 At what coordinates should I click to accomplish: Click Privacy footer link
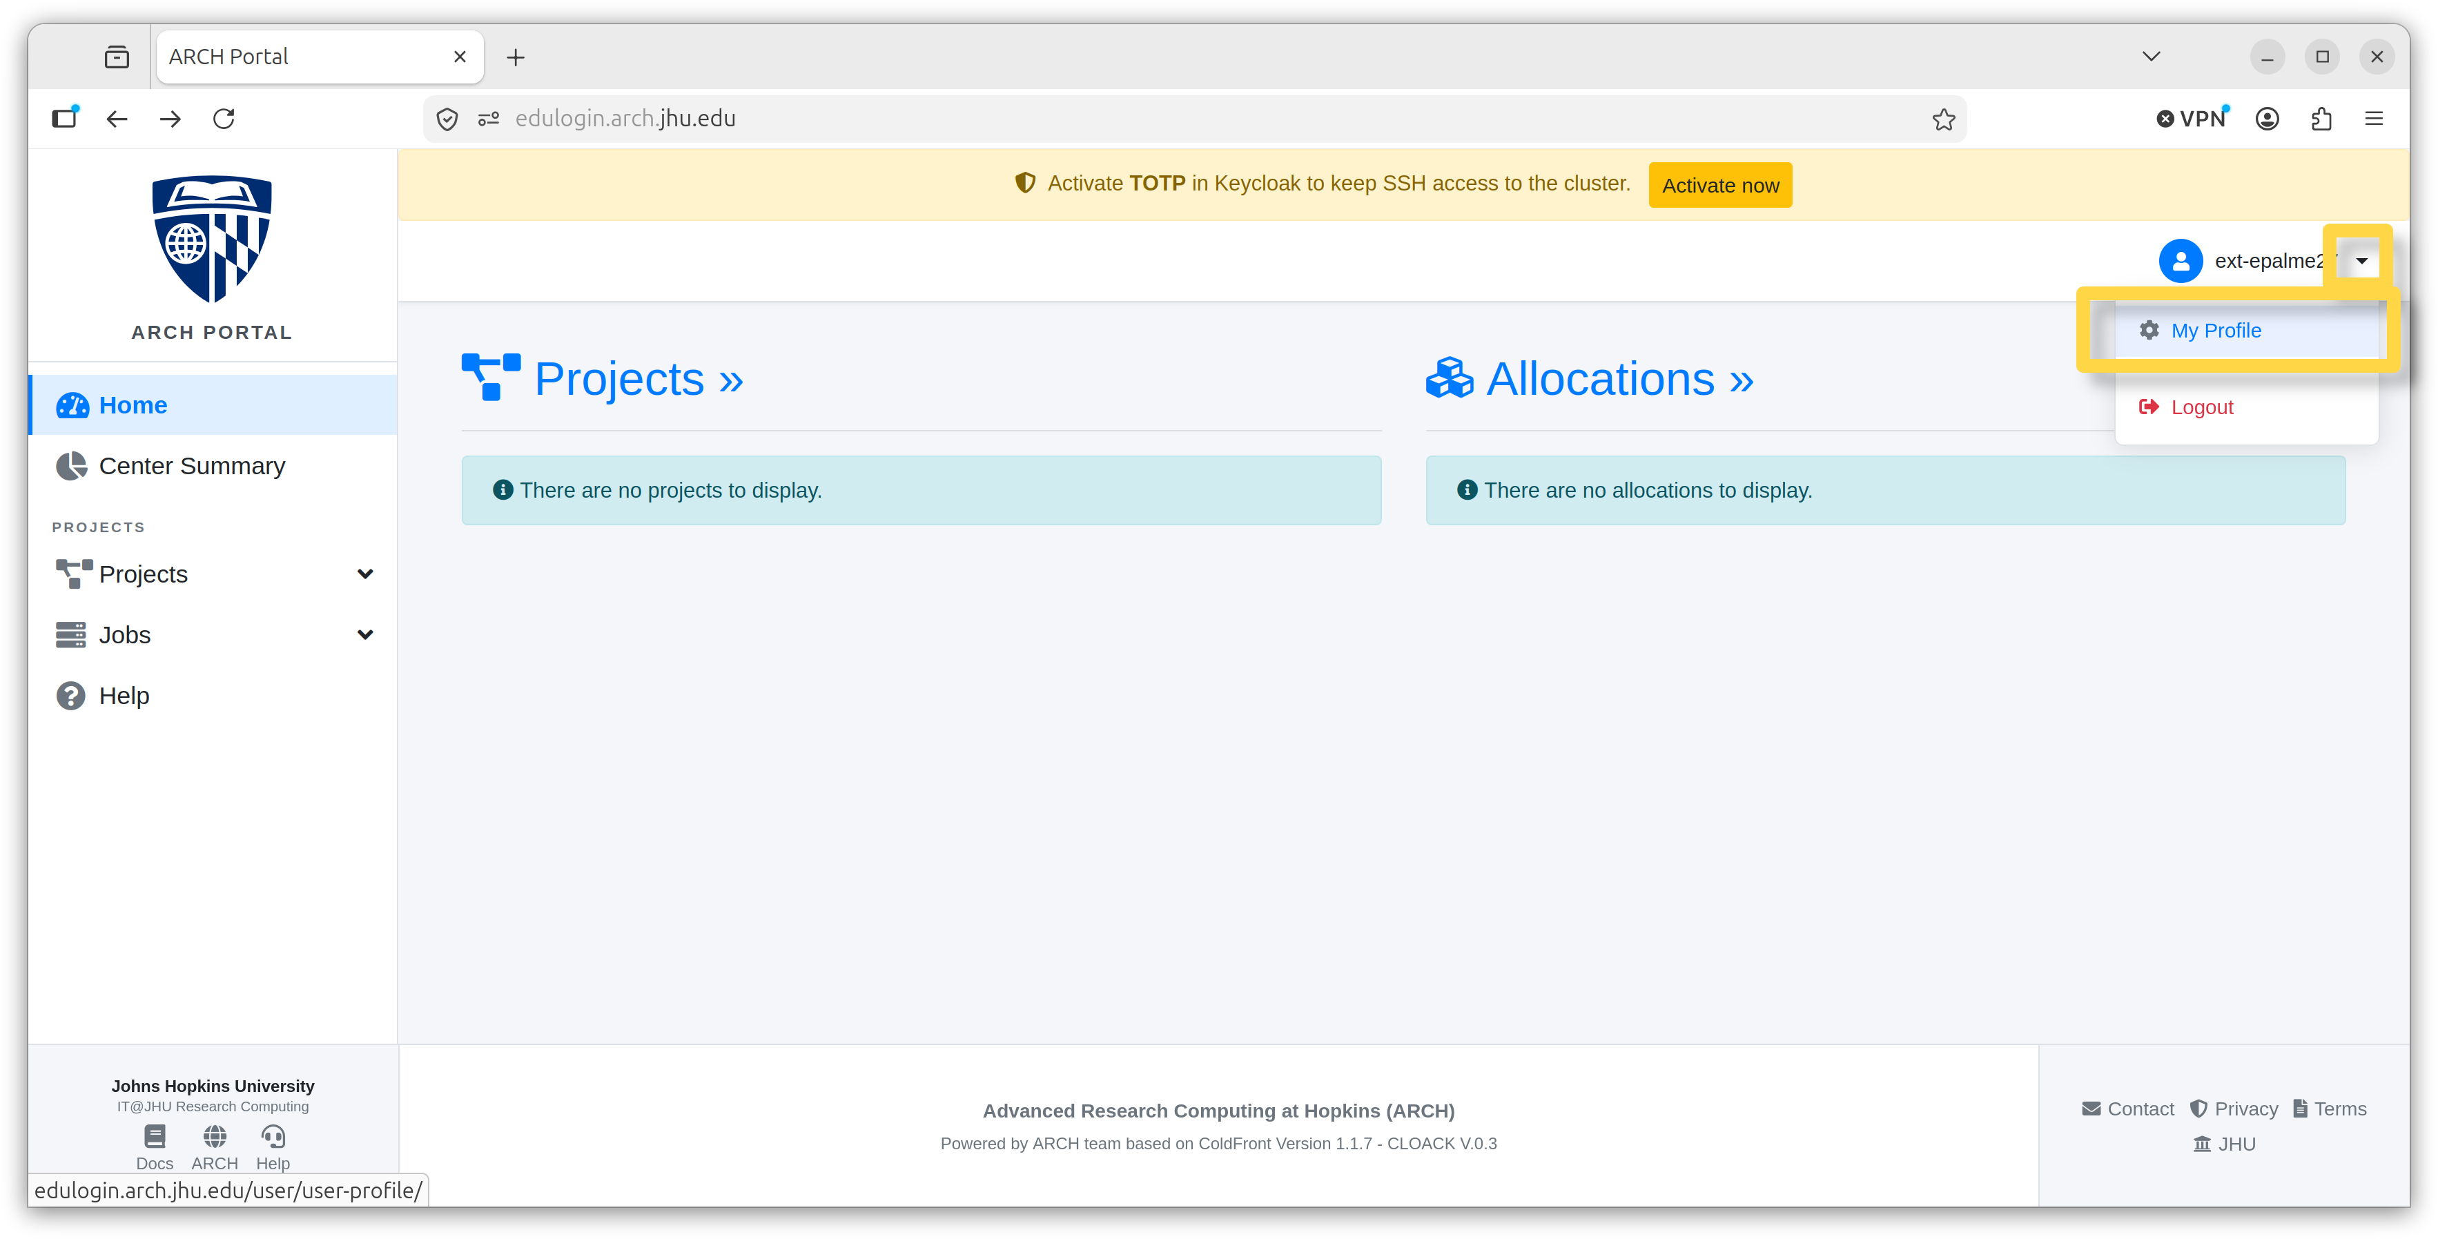click(x=2234, y=1109)
